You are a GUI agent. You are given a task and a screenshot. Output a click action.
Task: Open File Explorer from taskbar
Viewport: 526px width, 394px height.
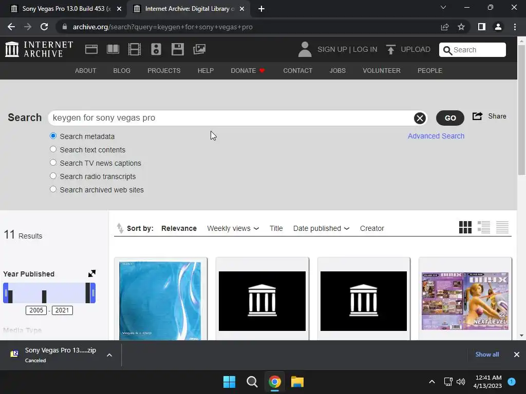(297, 382)
